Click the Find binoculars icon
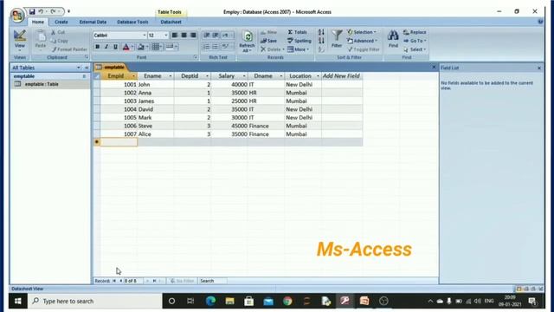 point(393,36)
